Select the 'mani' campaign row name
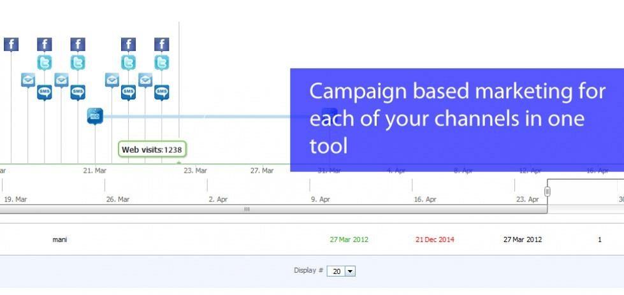Screen dimensions: 624x295 60,240
